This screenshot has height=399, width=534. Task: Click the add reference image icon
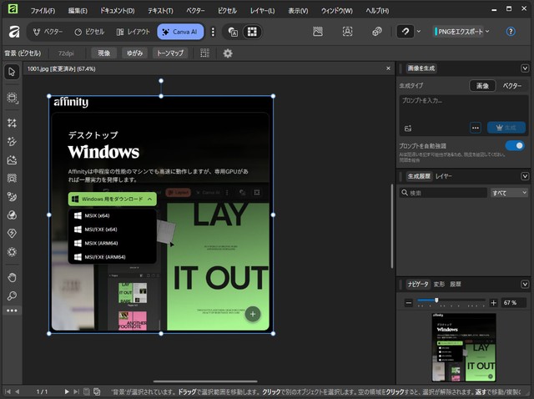[x=408, y=128]
